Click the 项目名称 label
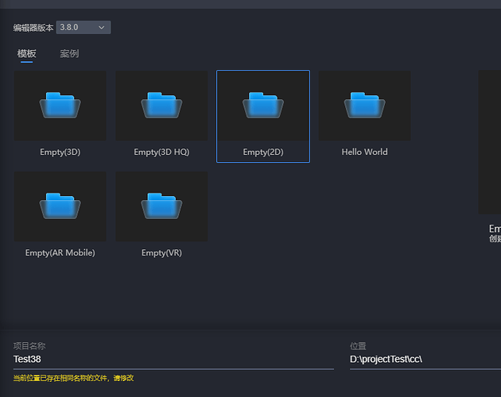Viewport: 501px width, 397px height. point(29,346)
